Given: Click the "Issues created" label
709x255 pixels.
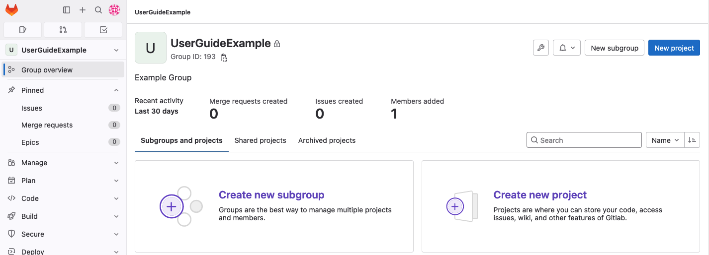Looking at the screenshot, I should [x=339, y=101].
